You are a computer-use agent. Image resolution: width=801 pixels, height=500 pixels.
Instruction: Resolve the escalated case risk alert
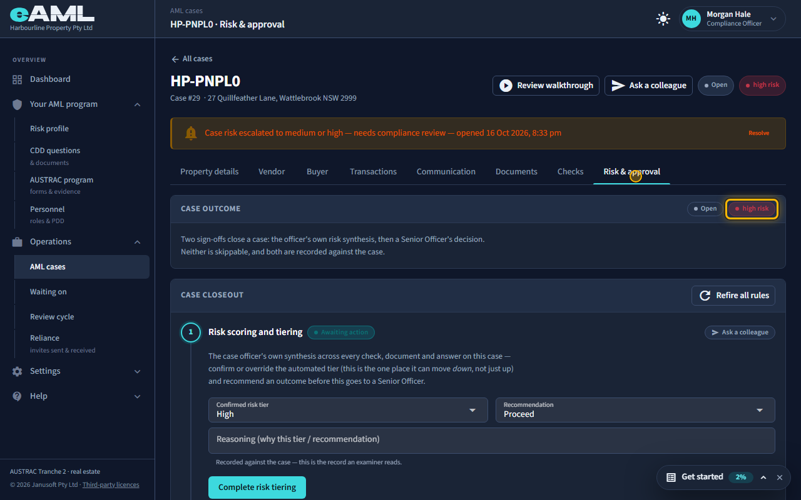pos(758,133)
